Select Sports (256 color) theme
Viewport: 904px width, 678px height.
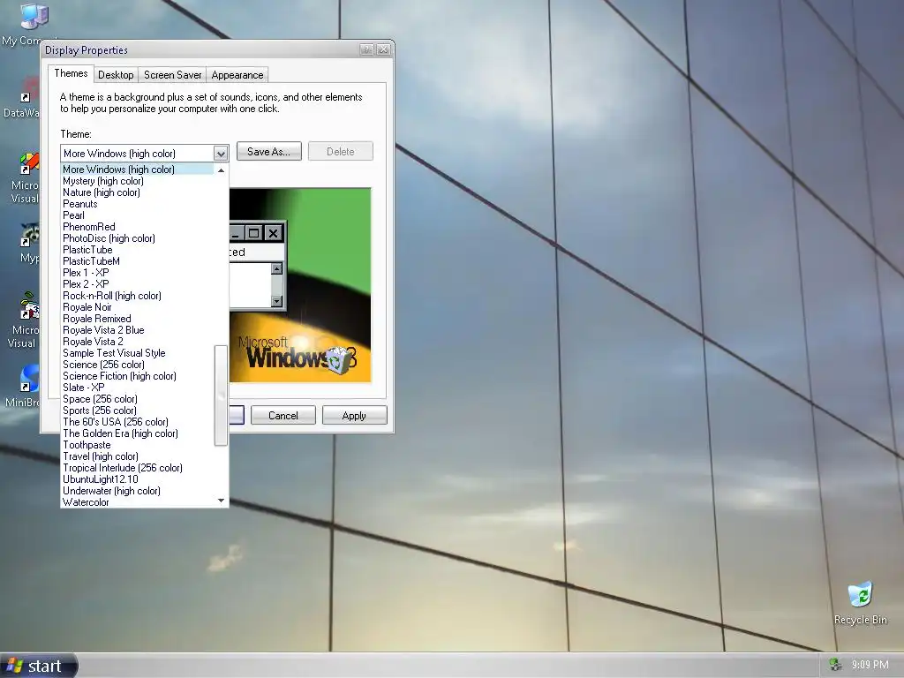click(137, 411)
